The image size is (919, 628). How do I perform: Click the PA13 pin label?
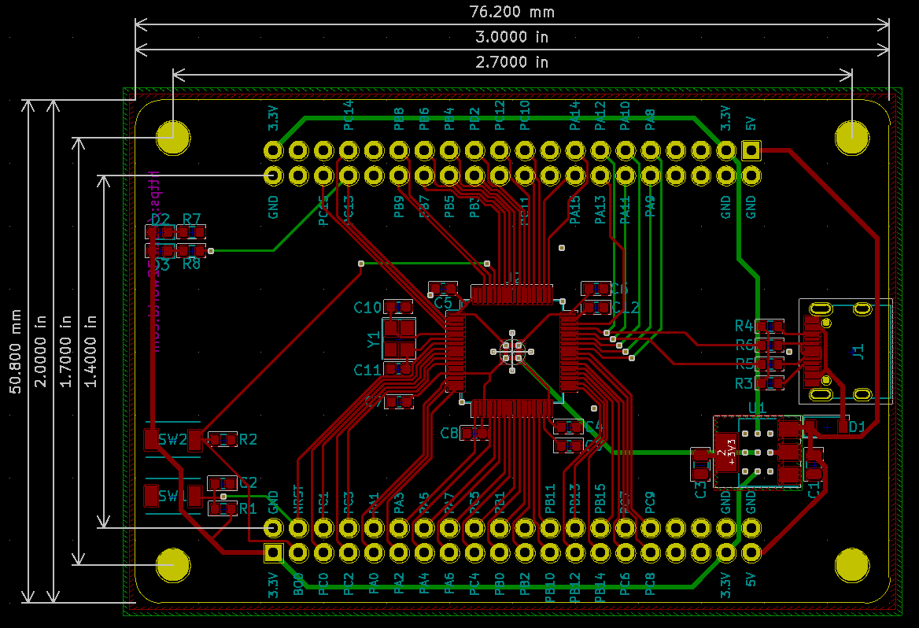click(x=600, y=209)
